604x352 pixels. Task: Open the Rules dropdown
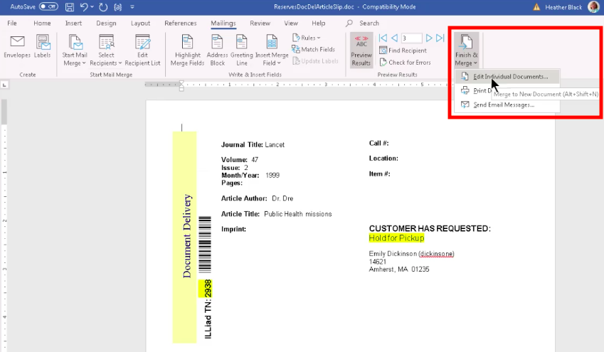click(308, 38)
